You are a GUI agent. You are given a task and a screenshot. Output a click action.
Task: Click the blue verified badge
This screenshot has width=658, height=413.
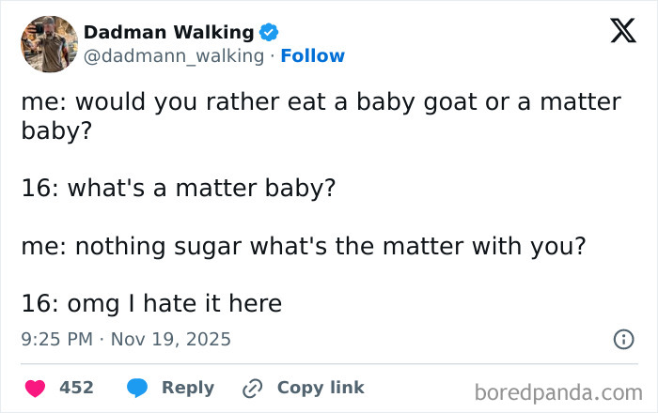[x=269, y=32]
